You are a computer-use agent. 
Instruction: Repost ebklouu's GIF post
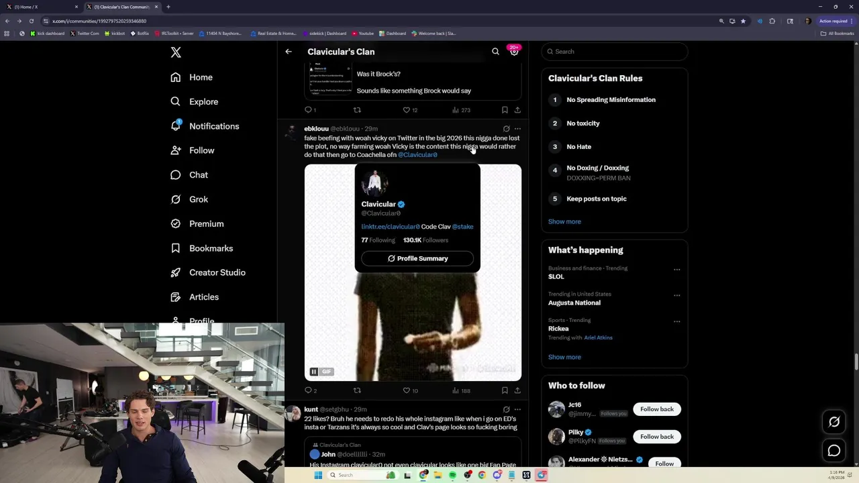[x=357, y=390]
